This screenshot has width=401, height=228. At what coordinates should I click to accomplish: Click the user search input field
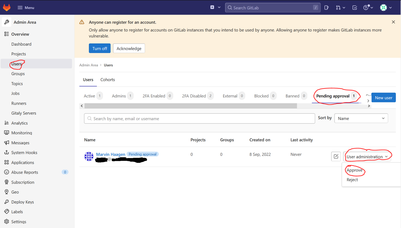(199, 118)
